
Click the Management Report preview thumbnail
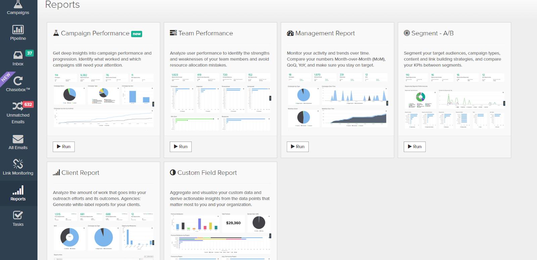point(337,101)
